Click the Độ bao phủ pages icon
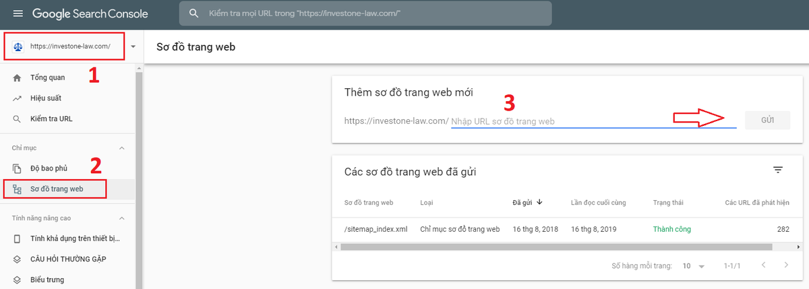This screenshot has width=809, height=289. pyautogui.click(x=18, y=168)
